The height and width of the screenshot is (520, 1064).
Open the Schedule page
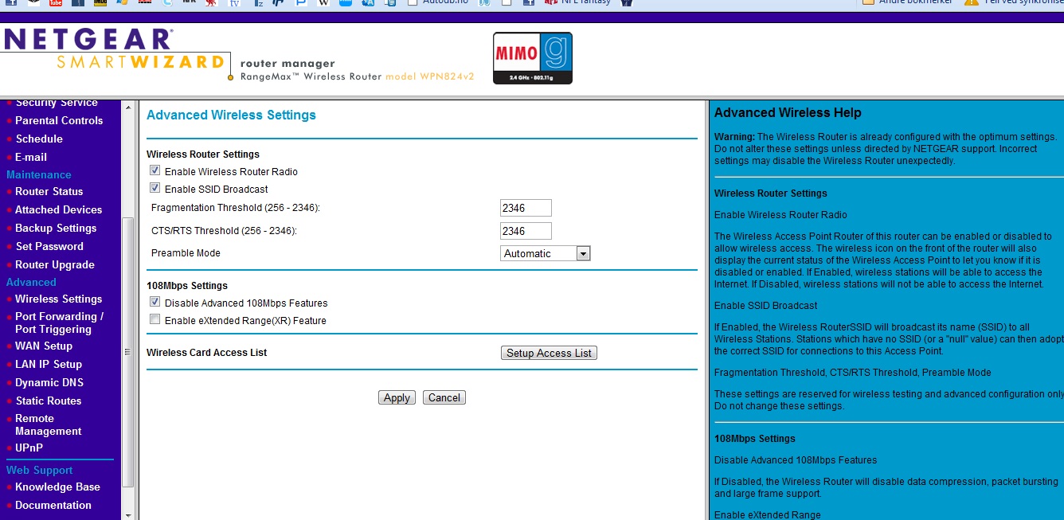pyautogui.click(x=39, y=139)
